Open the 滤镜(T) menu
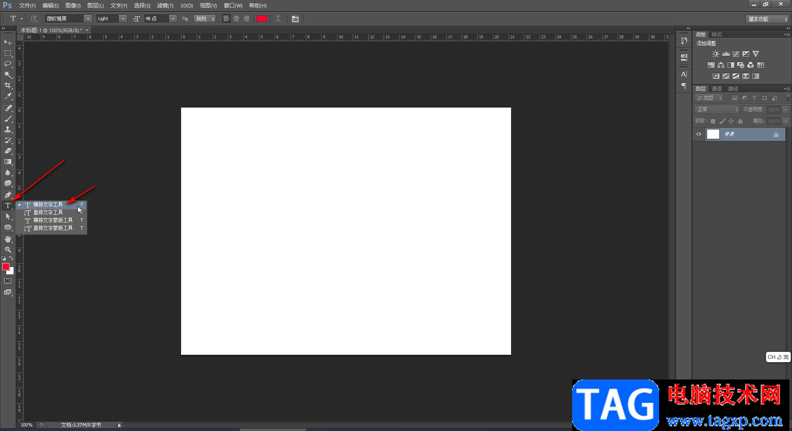The width and height of the screenshot is (792, 431). coord(165,6)
